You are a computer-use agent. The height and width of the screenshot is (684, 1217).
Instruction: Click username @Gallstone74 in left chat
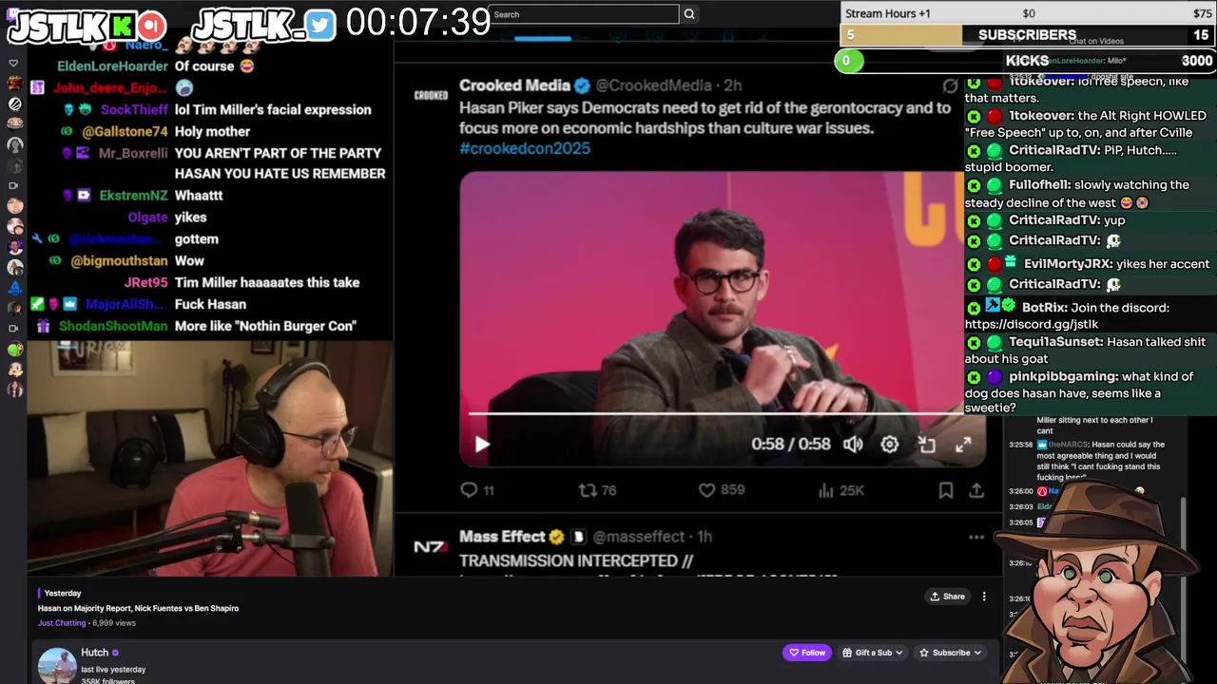[x=125, y=131]
